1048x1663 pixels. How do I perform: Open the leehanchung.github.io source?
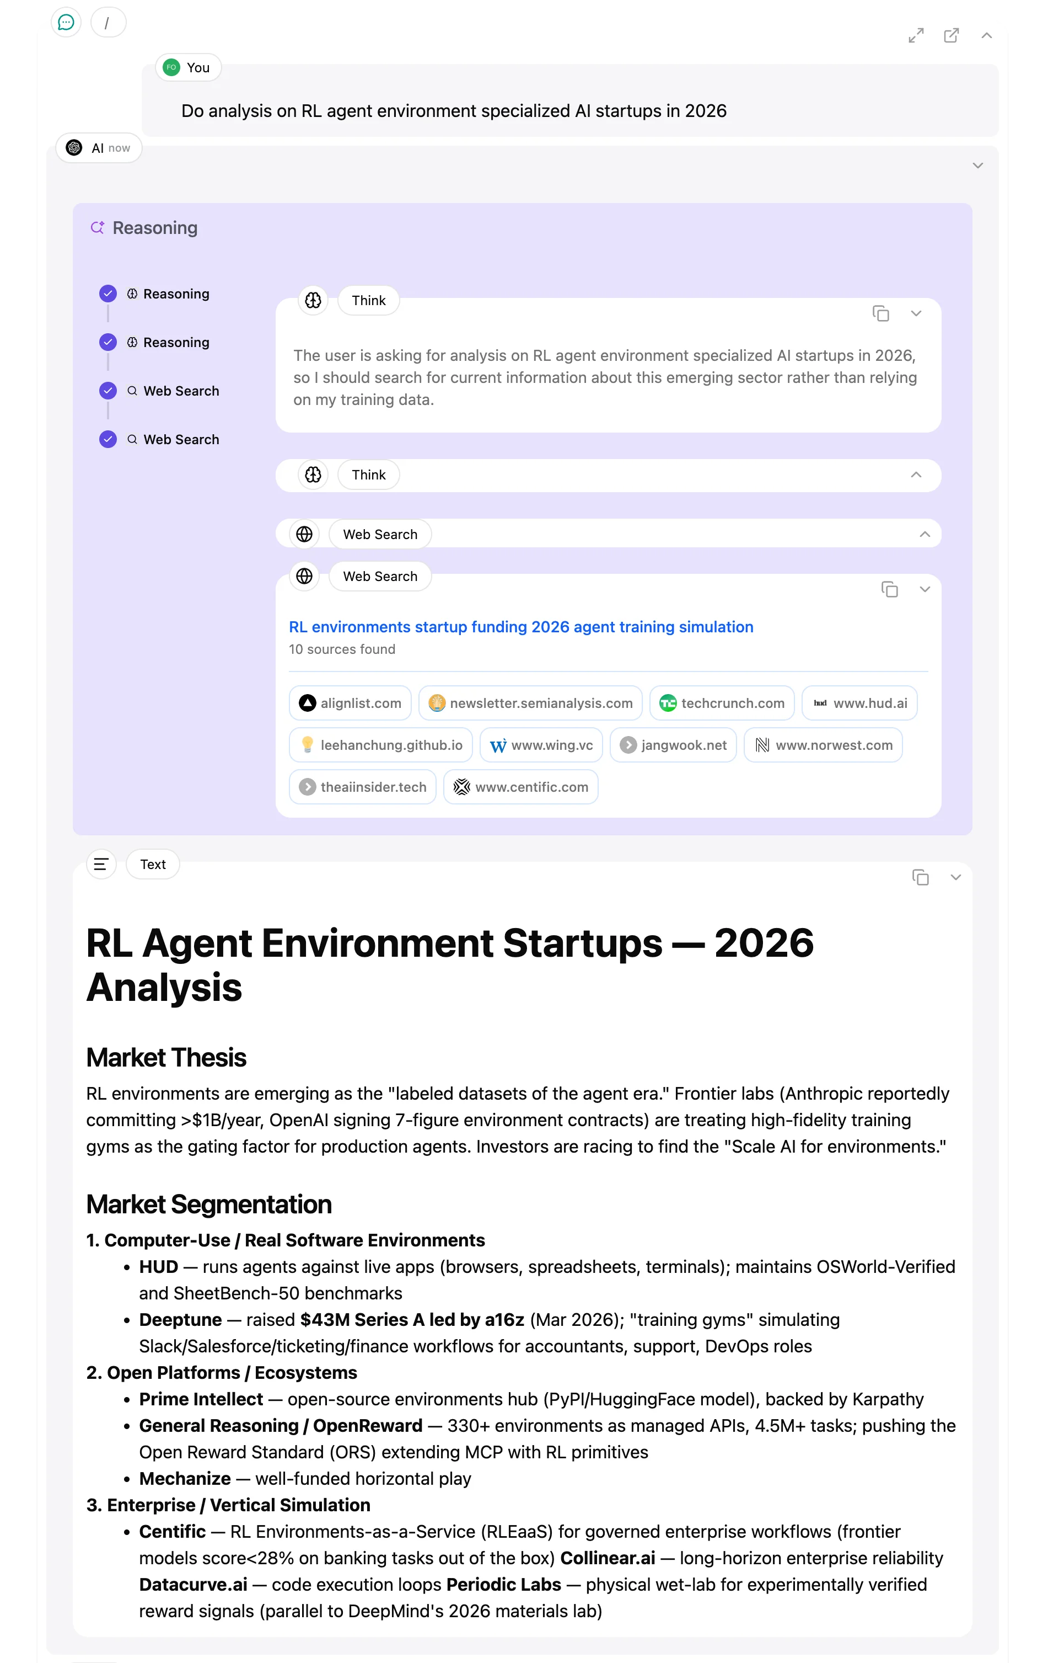click(381, 745)
